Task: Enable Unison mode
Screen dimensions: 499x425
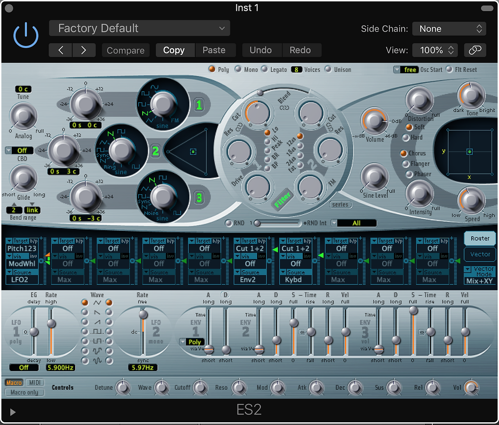Action: tap(328, 69)
